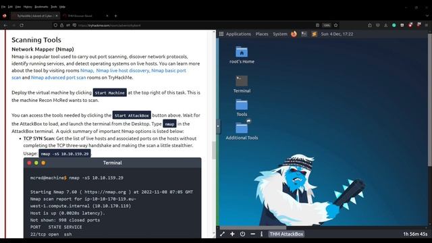Open the browser downloads arrow icon
The width and height of the screenshot is (432, 243).
pos(385,25)
